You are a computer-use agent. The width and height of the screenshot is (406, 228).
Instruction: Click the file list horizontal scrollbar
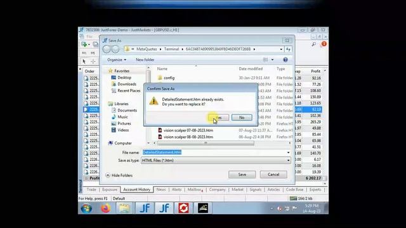click(x=206, y=143)
